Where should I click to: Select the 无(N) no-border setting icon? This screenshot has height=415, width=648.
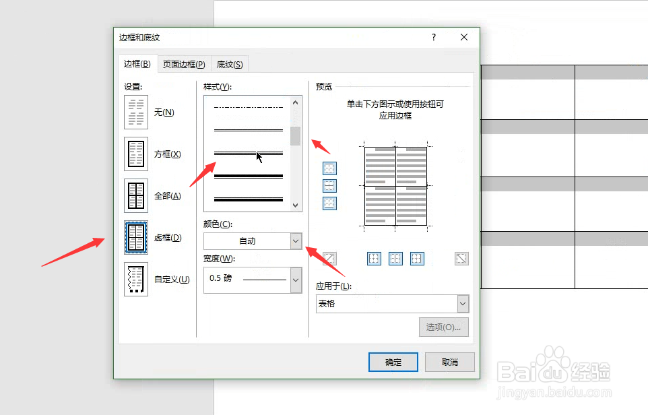tap(136, 112)
